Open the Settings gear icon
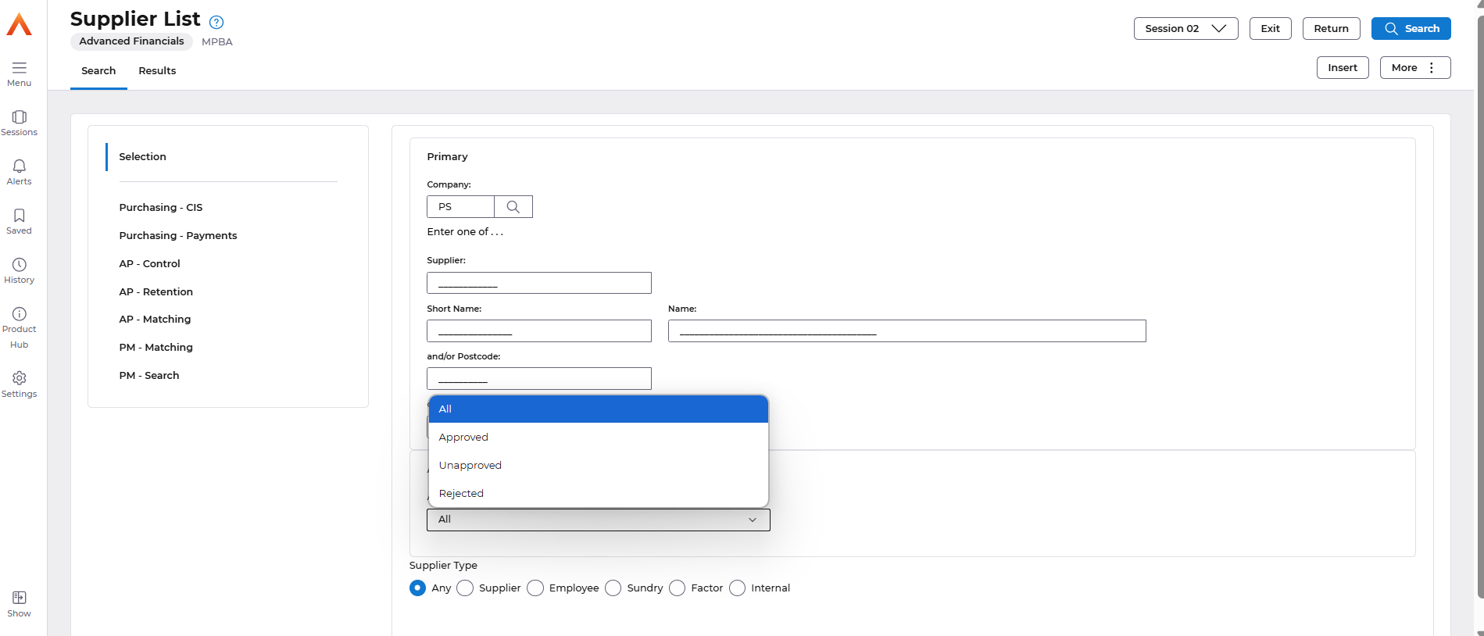Viewport: 1484px width, 636px height. pyautogui.click(x=19, y=378)
